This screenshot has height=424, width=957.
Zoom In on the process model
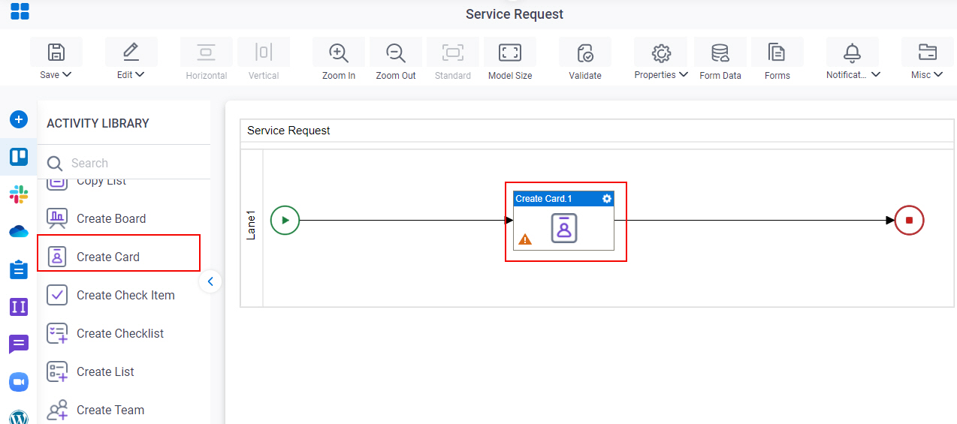[339, 53]
